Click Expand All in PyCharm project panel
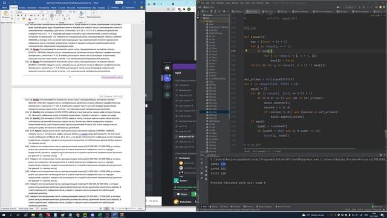Image resolution: width=387 pixels, height=218 pixels. [x=215, y=12]
